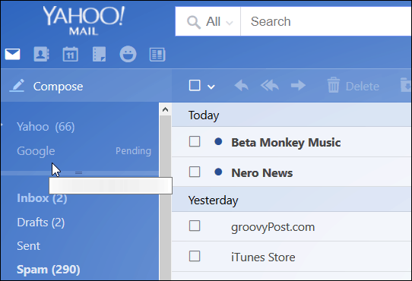Tick the groovyPost.com checkbox
Screen dimensions: 412x281
[x=195, y=226]
